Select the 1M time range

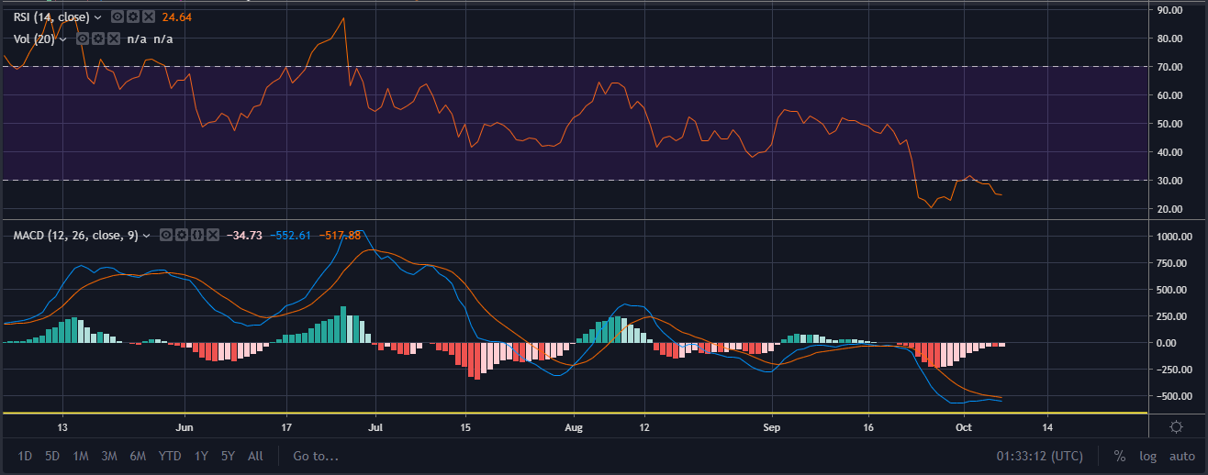(x=81, y=456)
